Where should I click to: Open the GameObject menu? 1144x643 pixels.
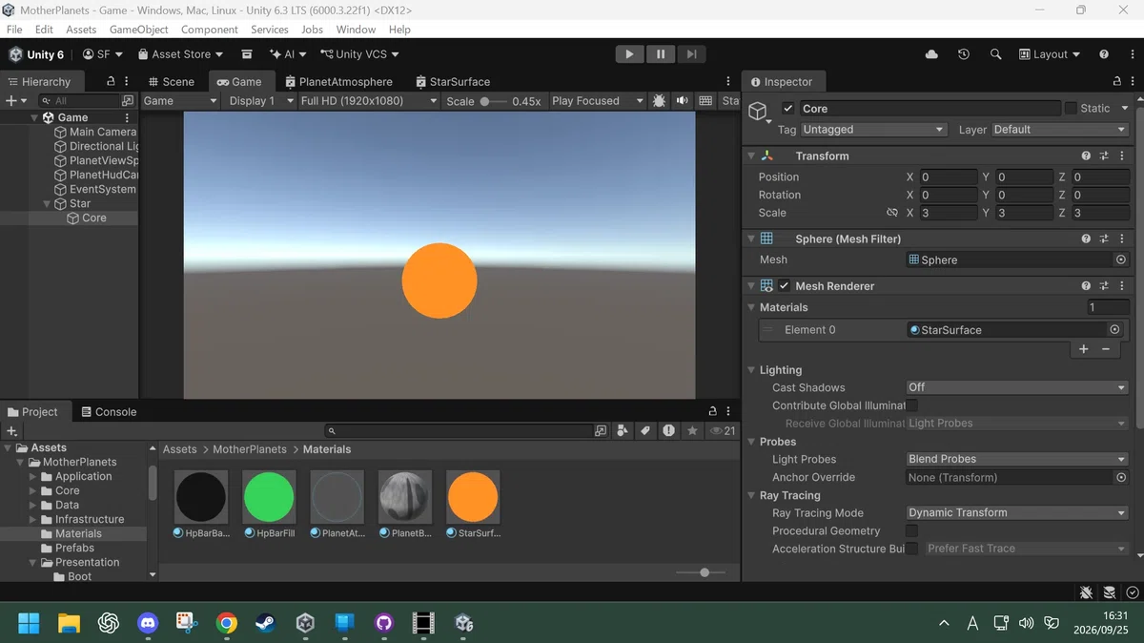coord(139,30)
